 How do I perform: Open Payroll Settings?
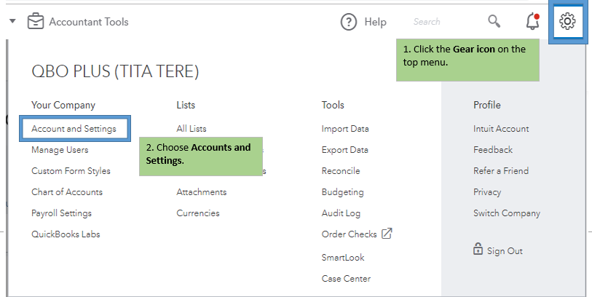pyautogui.click(x=61, y=213)
